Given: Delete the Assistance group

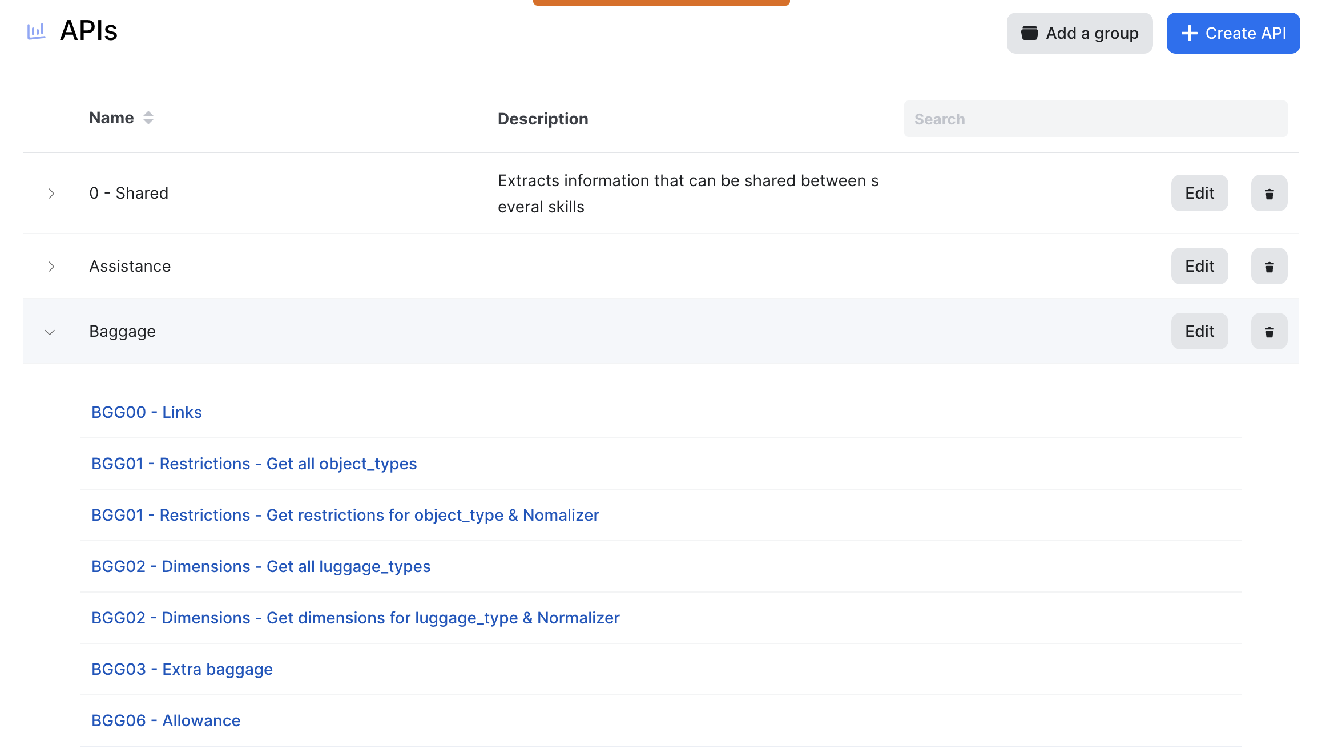Looking at the screenshot, I should (x=1268, y=267).
